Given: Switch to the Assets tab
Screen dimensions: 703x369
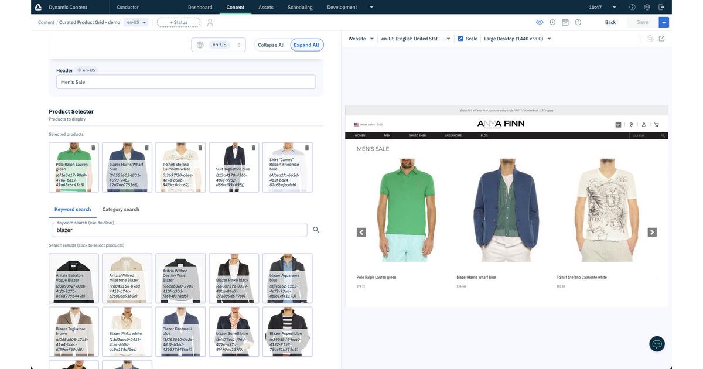Looking at the screenshot, I should (x=266, y=7).
